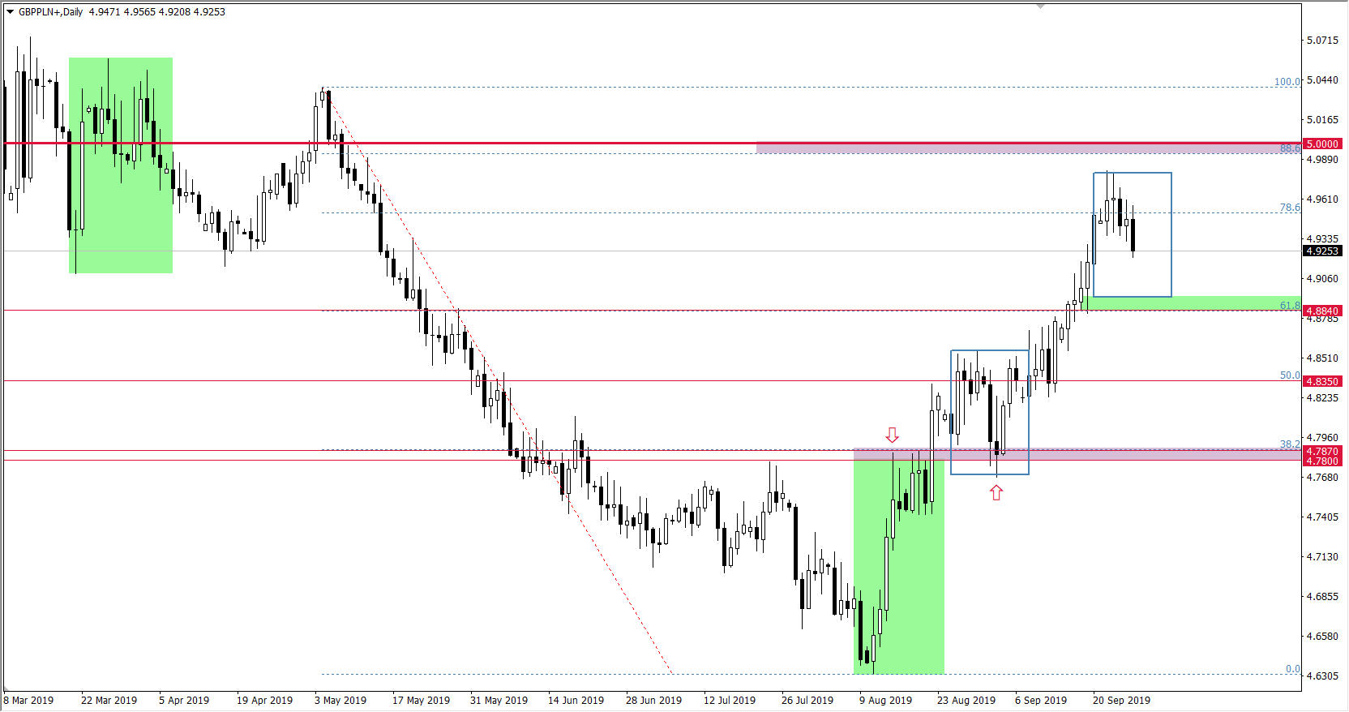
Task: Click the 3 May 2019 date label
Action: (x=340, y=701)
